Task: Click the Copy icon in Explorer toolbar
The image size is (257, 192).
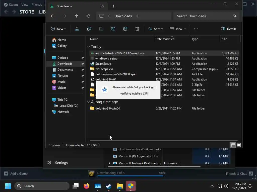Action: click(89, 29)
